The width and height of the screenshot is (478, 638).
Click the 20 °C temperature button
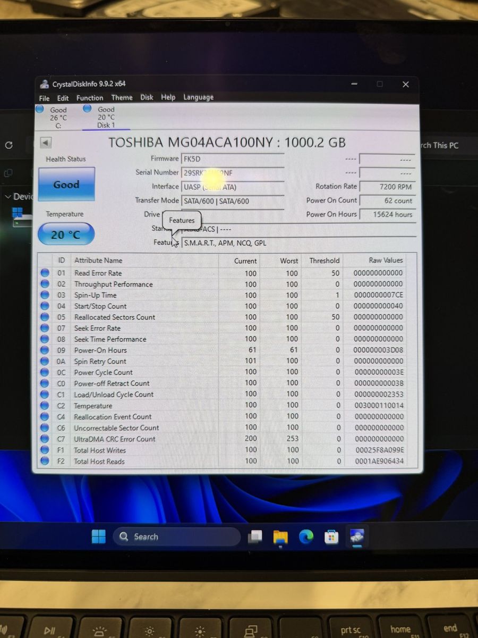66,234
